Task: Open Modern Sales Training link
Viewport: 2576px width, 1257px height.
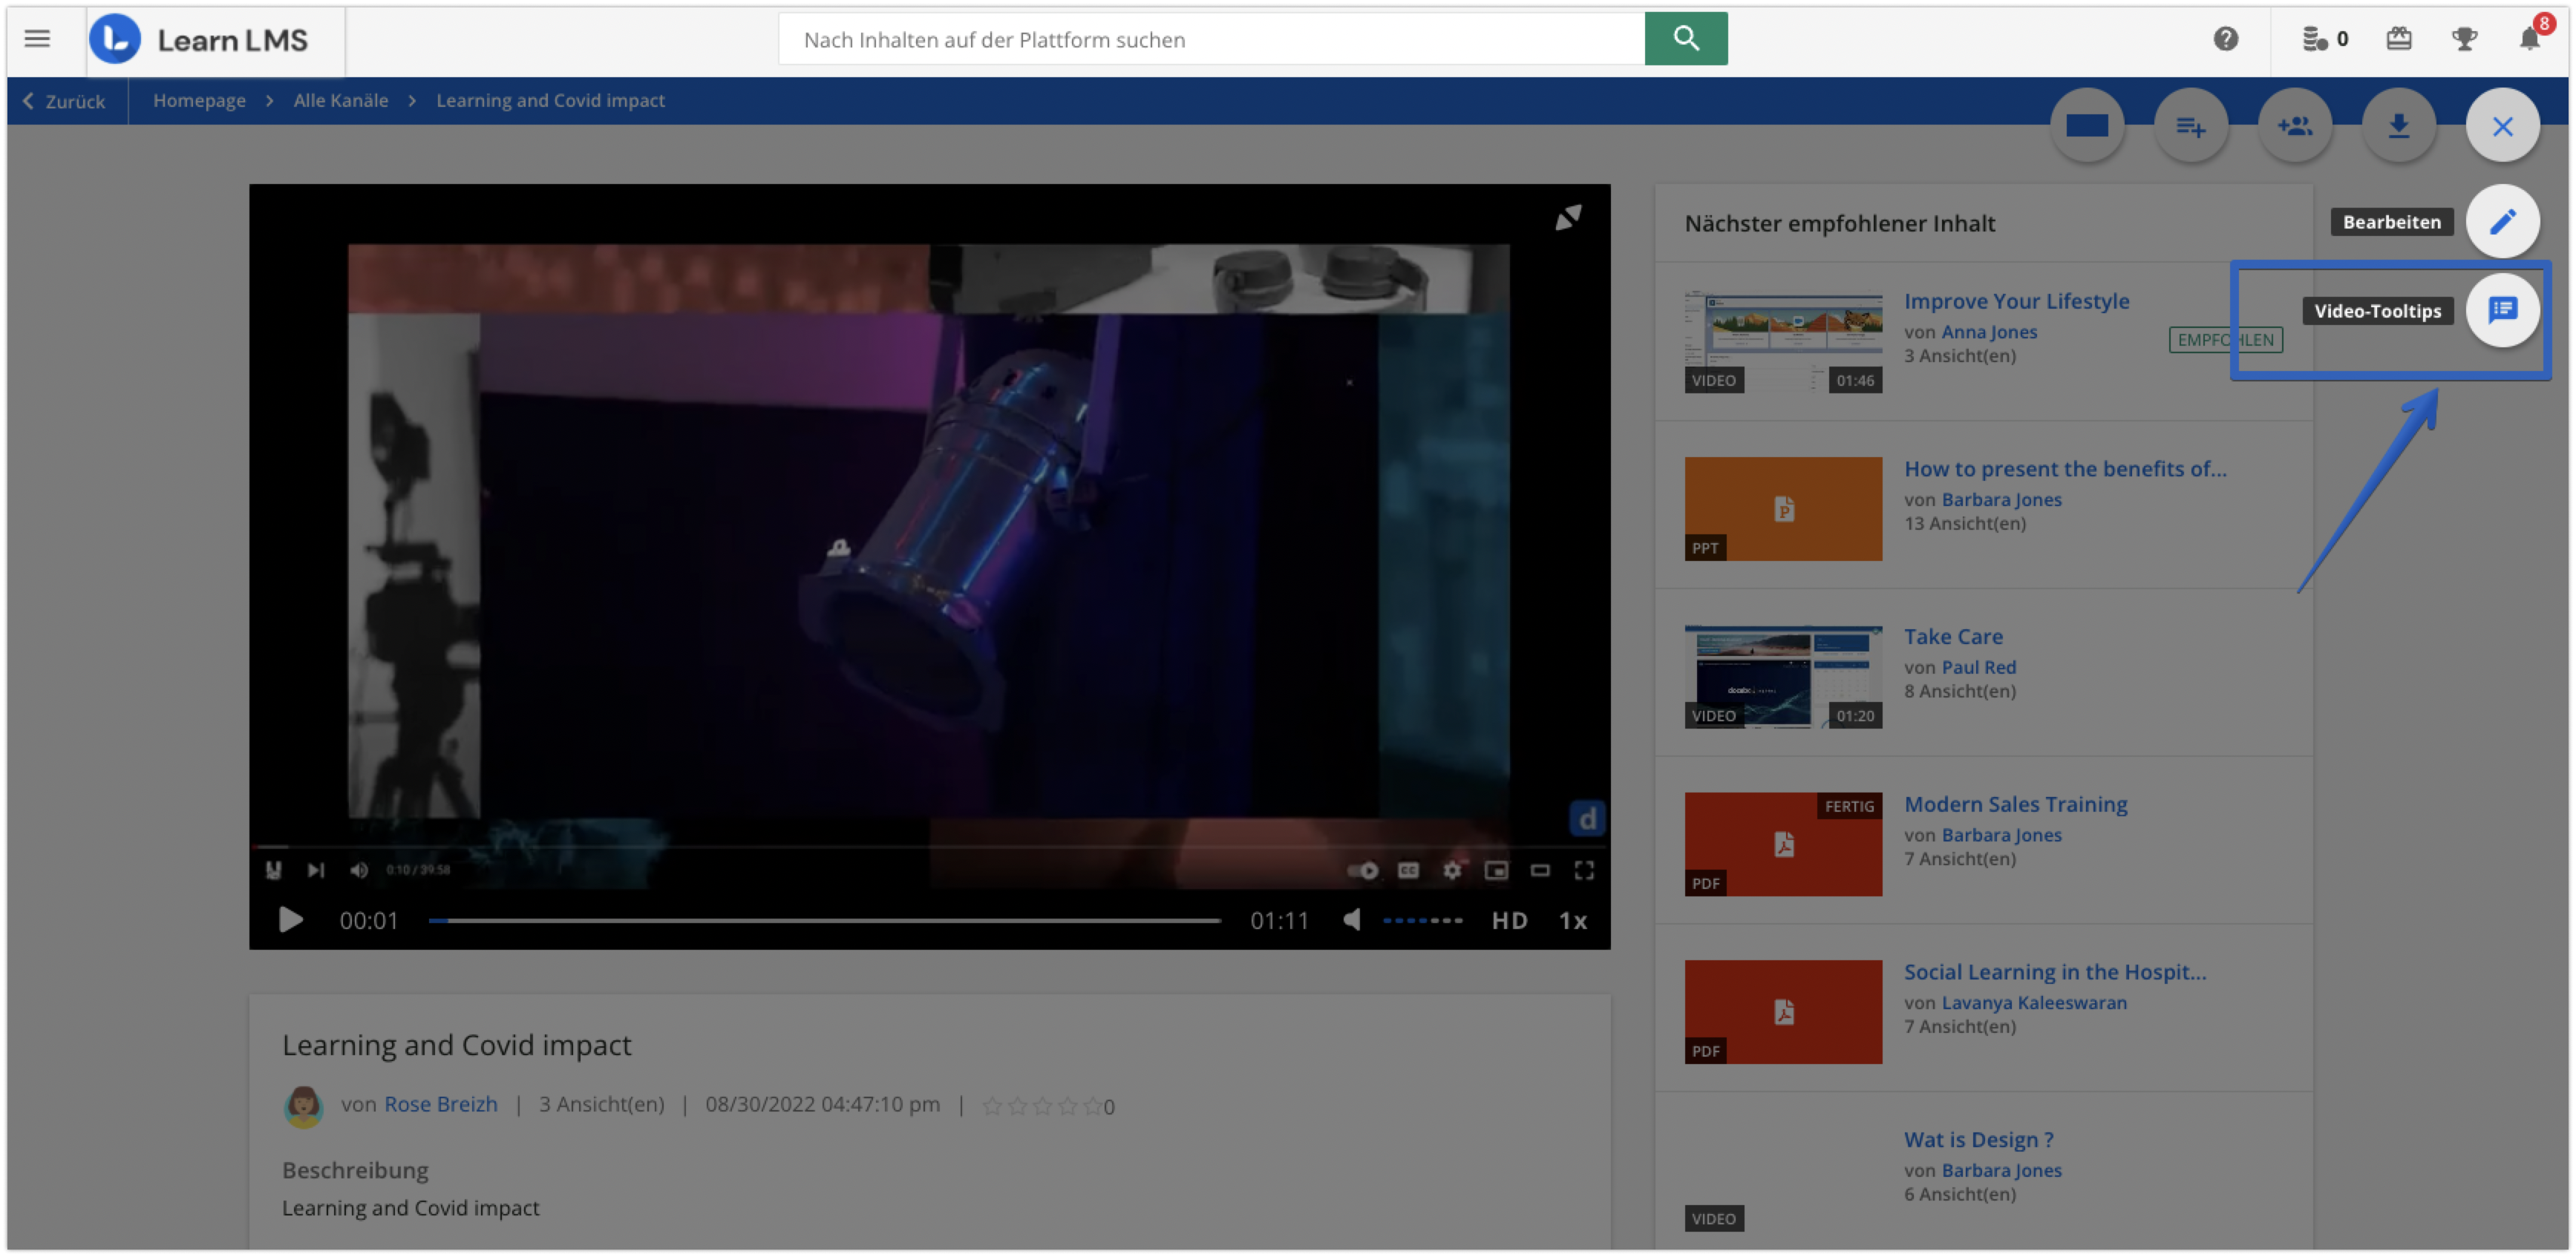Action: [2015, 804]
